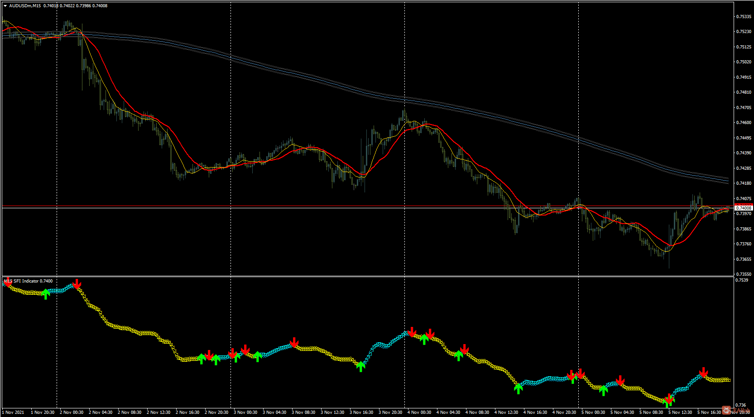Viewport: 754px width, 417px height.
Task: Click the 0.74495 price scale label
Action: 744,138
